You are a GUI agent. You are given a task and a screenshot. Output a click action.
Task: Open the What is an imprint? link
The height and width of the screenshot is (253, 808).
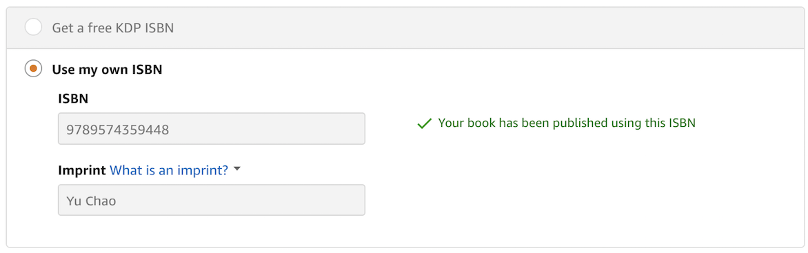169,170
